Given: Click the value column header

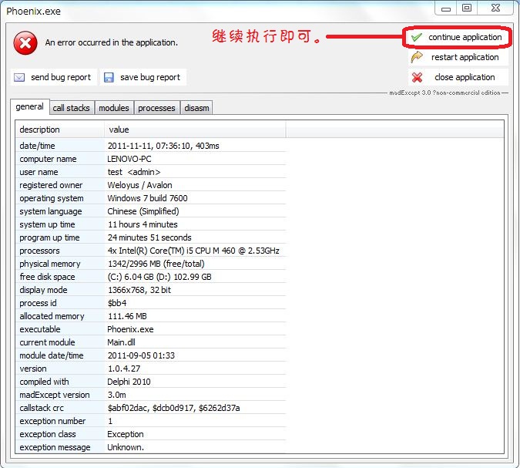Looking at the screenshot, I should 195,130.
